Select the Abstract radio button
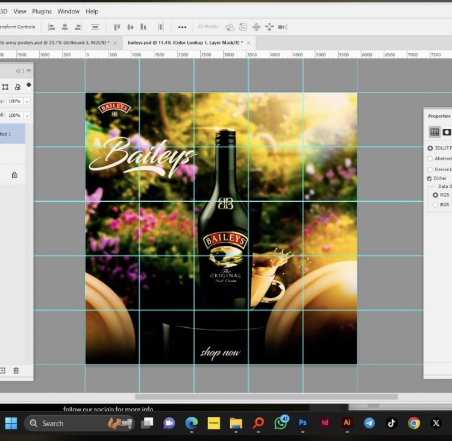The height and width of the screenshot is (441, 452). [x=430, y=158]
